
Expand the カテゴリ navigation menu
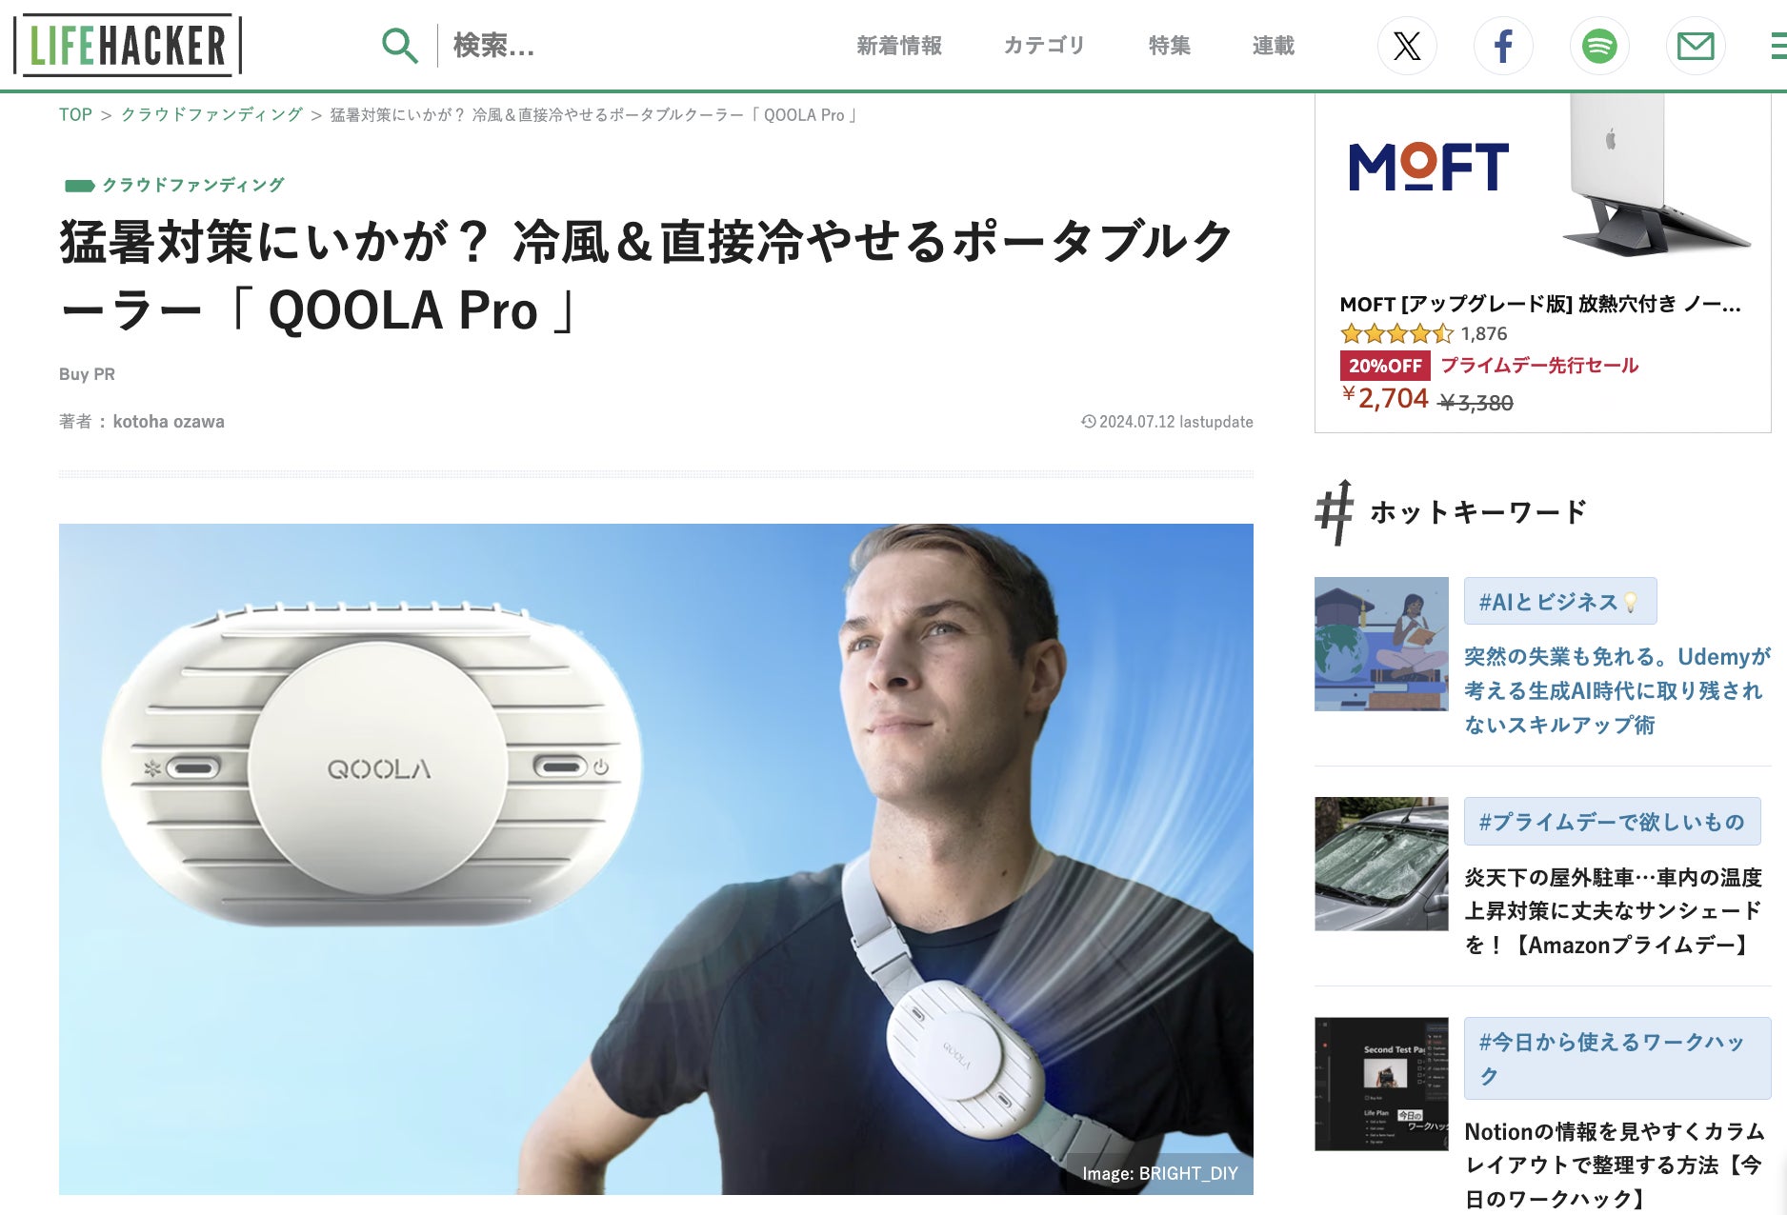[1044, 46]
